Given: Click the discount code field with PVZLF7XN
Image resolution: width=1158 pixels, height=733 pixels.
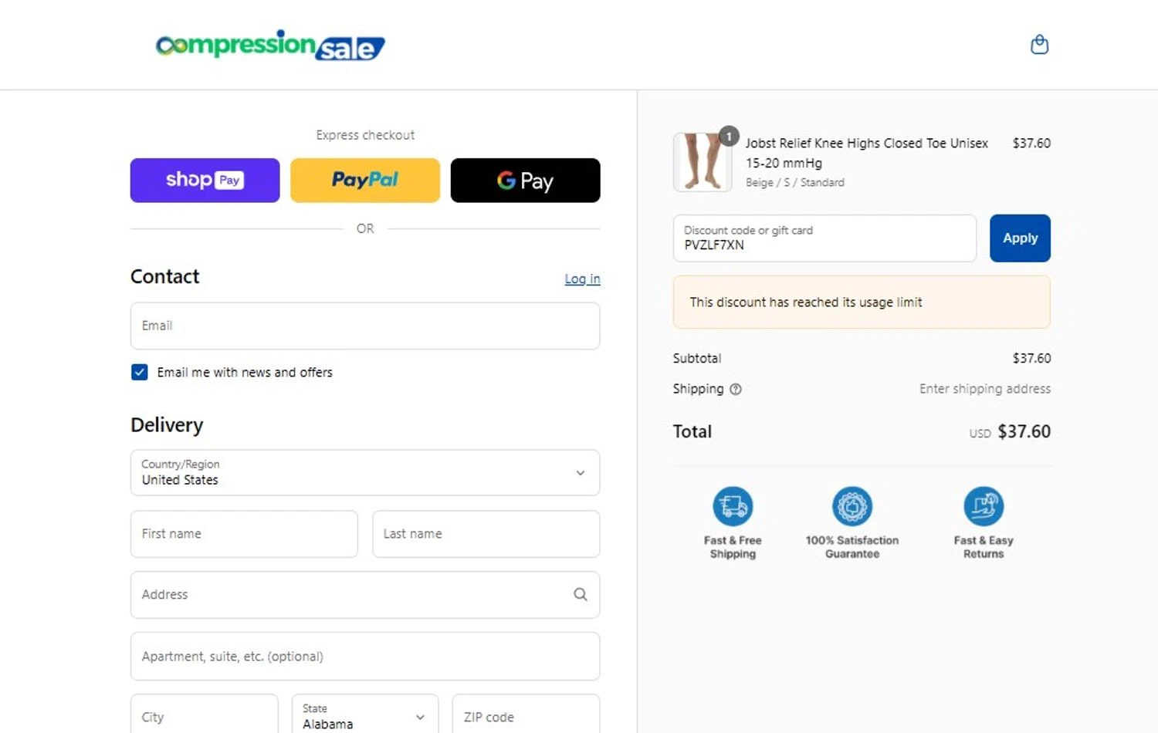Looking at the screenshot, I should 824,238.
